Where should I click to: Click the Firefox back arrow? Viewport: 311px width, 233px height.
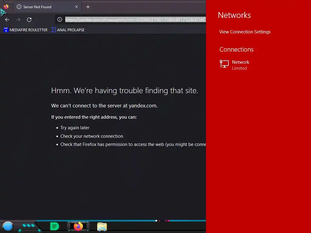tap(7, 20)
